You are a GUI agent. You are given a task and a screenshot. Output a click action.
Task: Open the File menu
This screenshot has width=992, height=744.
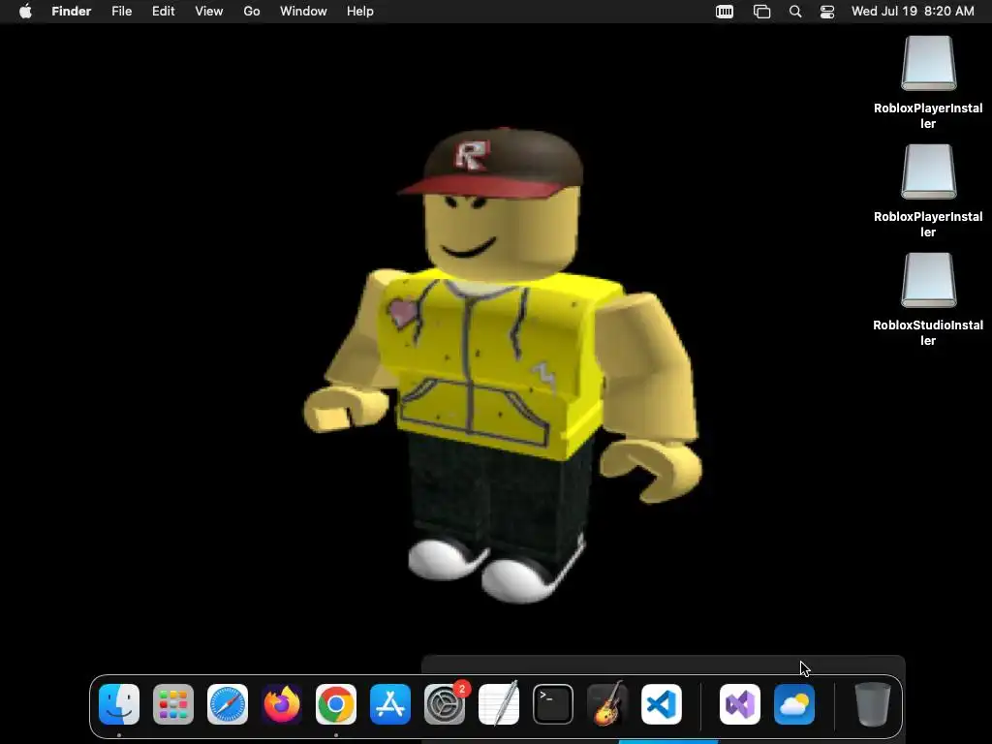pyautogui.click(x=121, y=12)
